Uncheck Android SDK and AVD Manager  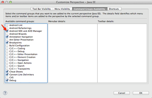tap(7, 31)
